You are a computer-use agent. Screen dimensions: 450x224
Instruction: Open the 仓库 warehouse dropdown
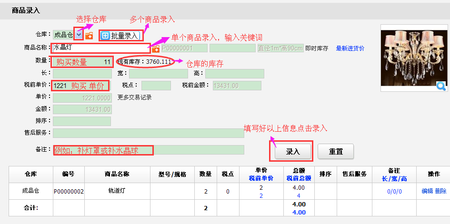[79, 35]
